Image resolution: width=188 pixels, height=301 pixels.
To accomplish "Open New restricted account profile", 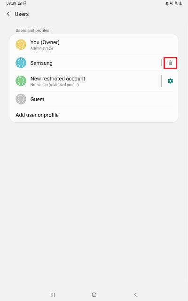I will [86, 81].
